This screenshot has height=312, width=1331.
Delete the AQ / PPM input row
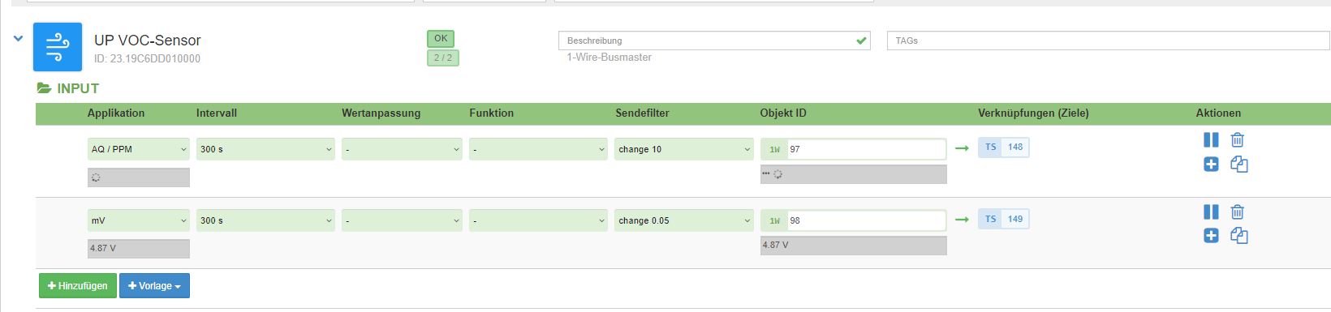[x=1237, y=139]
